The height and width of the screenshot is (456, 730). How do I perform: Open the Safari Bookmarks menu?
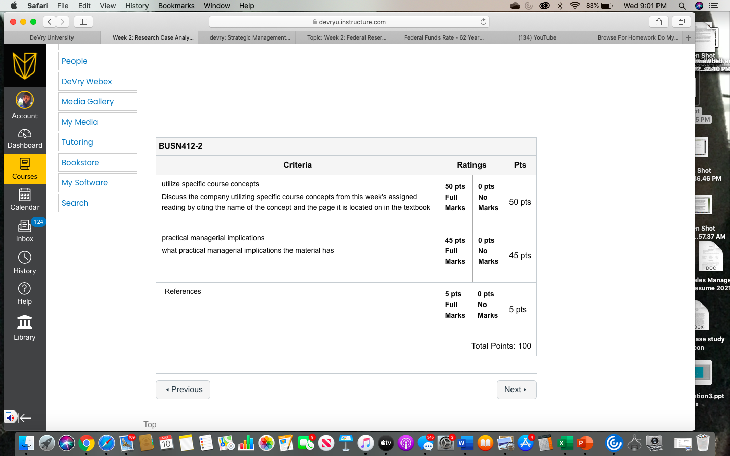coord(176,6)
